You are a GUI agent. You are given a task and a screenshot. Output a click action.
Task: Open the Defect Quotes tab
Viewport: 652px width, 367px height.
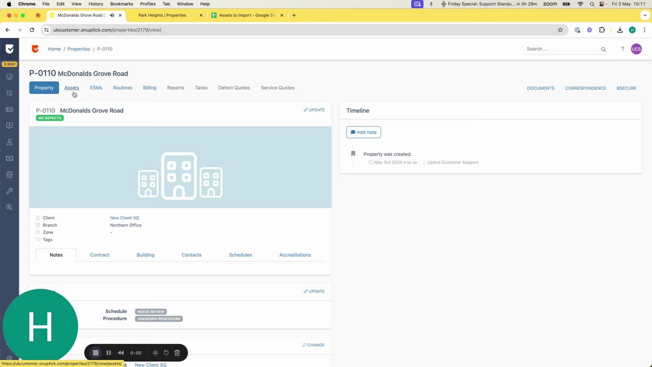coord(234,88)
